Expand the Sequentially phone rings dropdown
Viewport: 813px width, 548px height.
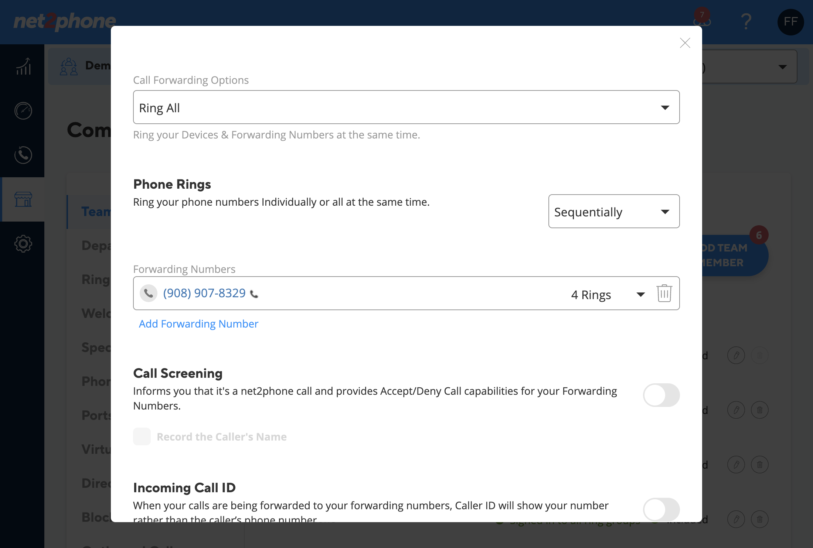614,211
